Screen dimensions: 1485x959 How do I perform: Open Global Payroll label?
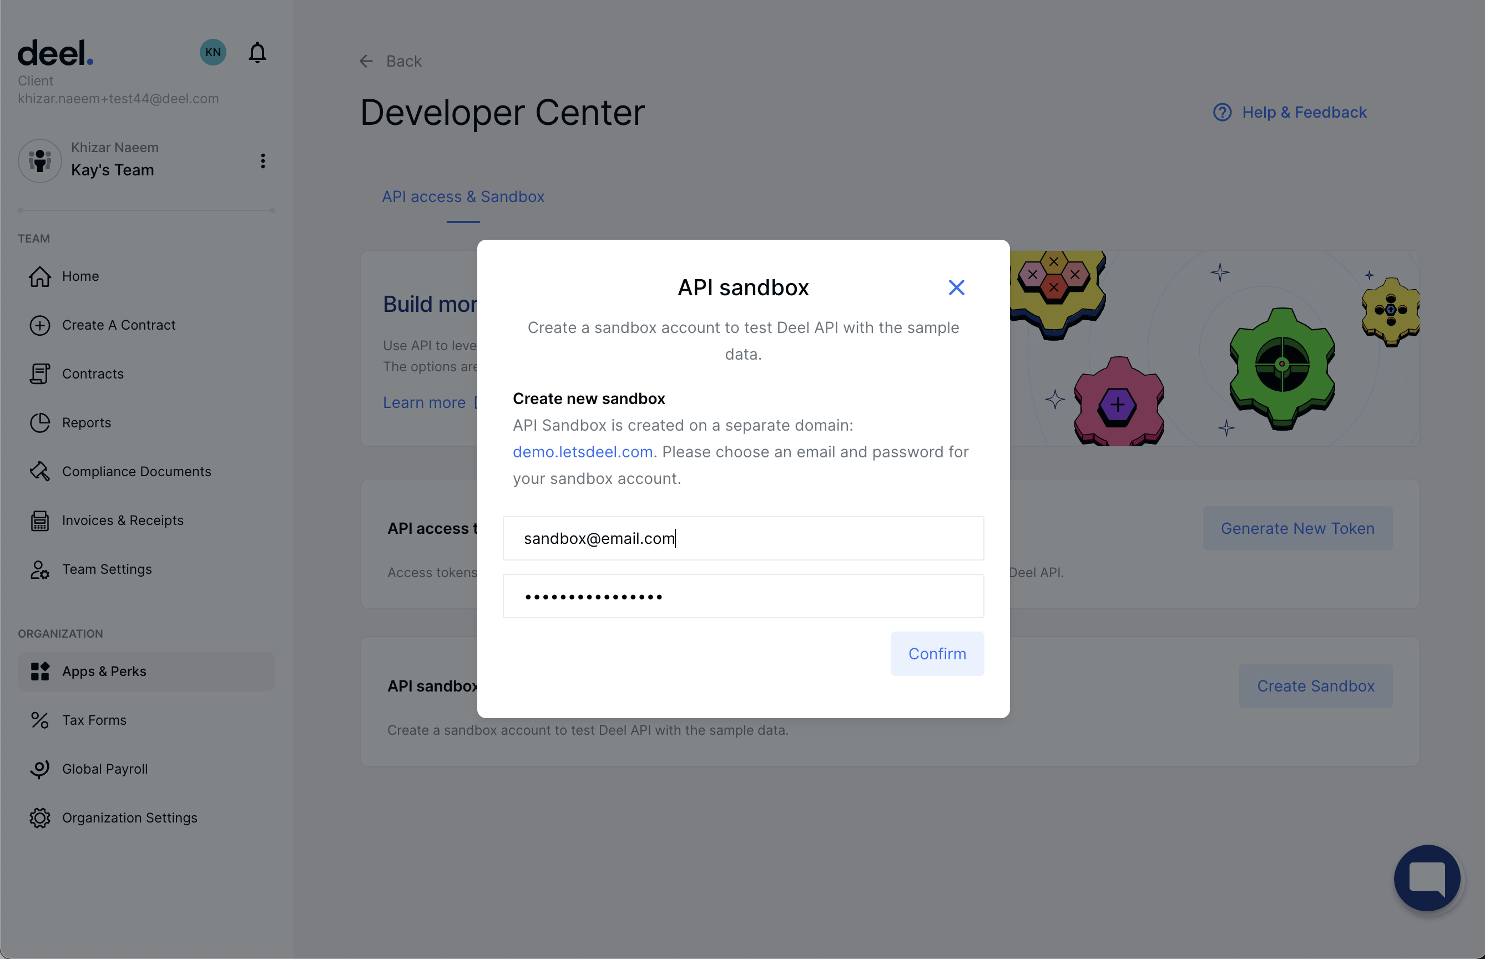pos(105,769)
